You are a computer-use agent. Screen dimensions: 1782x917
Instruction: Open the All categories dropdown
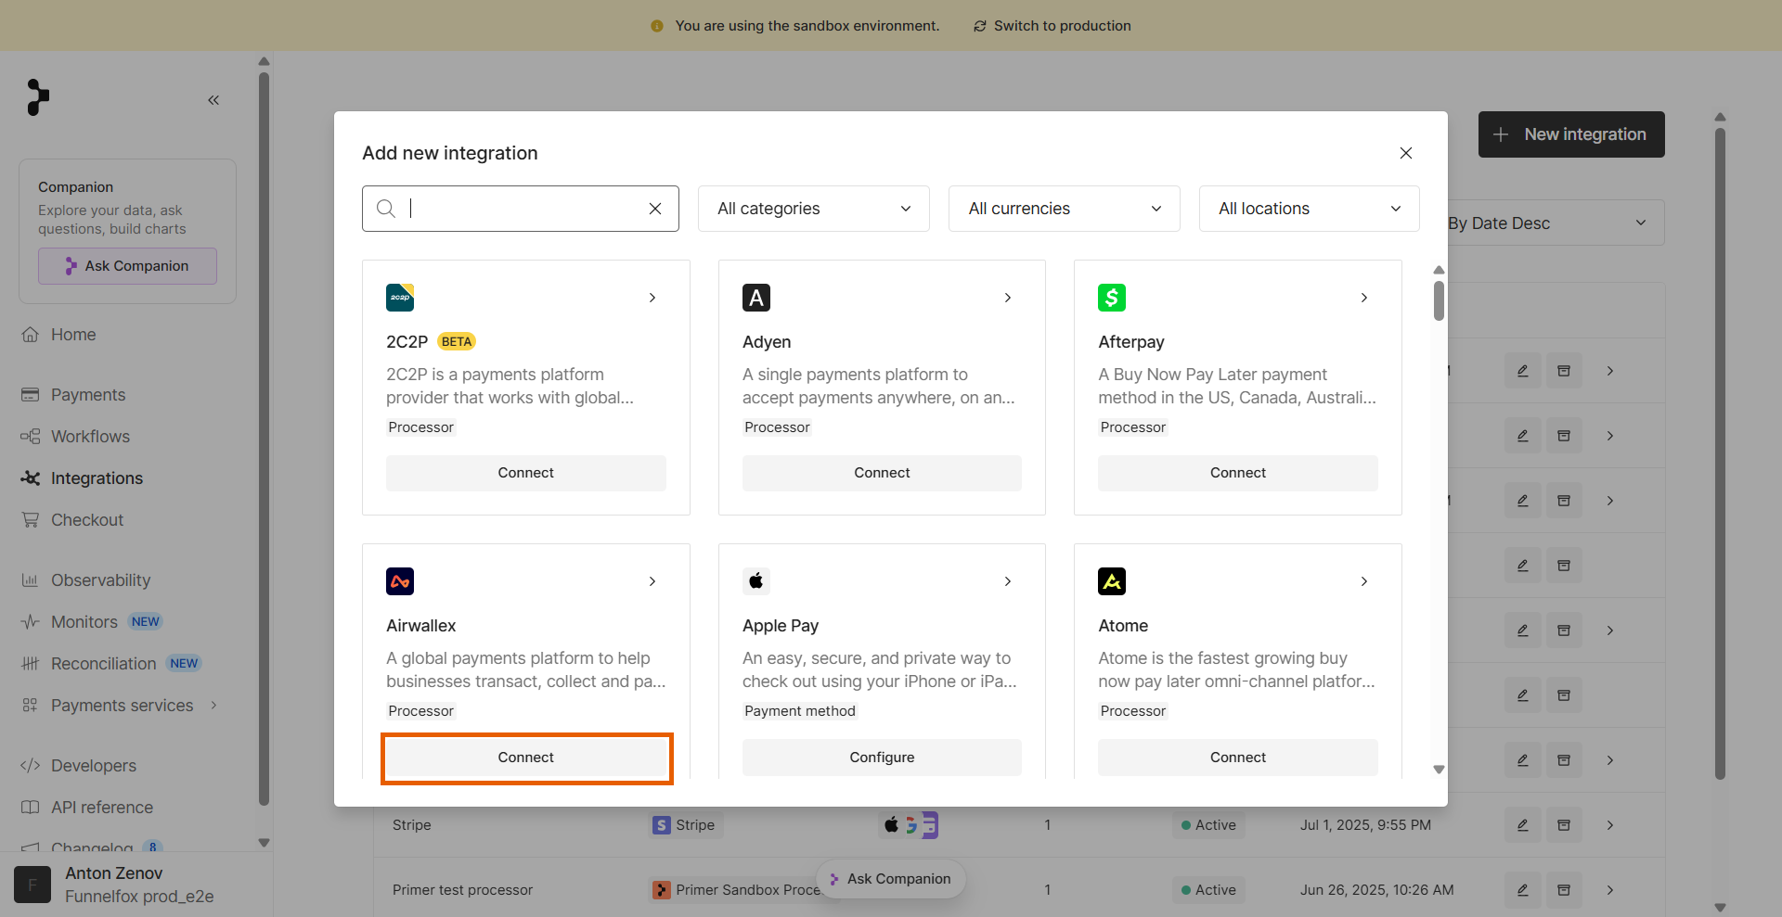click(x=814, y=209)
